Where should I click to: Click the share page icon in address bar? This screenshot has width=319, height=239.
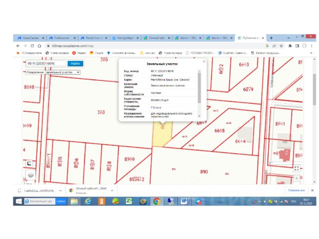pos(274,46)
